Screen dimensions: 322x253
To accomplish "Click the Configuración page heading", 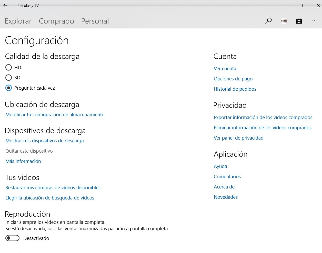I will click(x=37, y=41).
